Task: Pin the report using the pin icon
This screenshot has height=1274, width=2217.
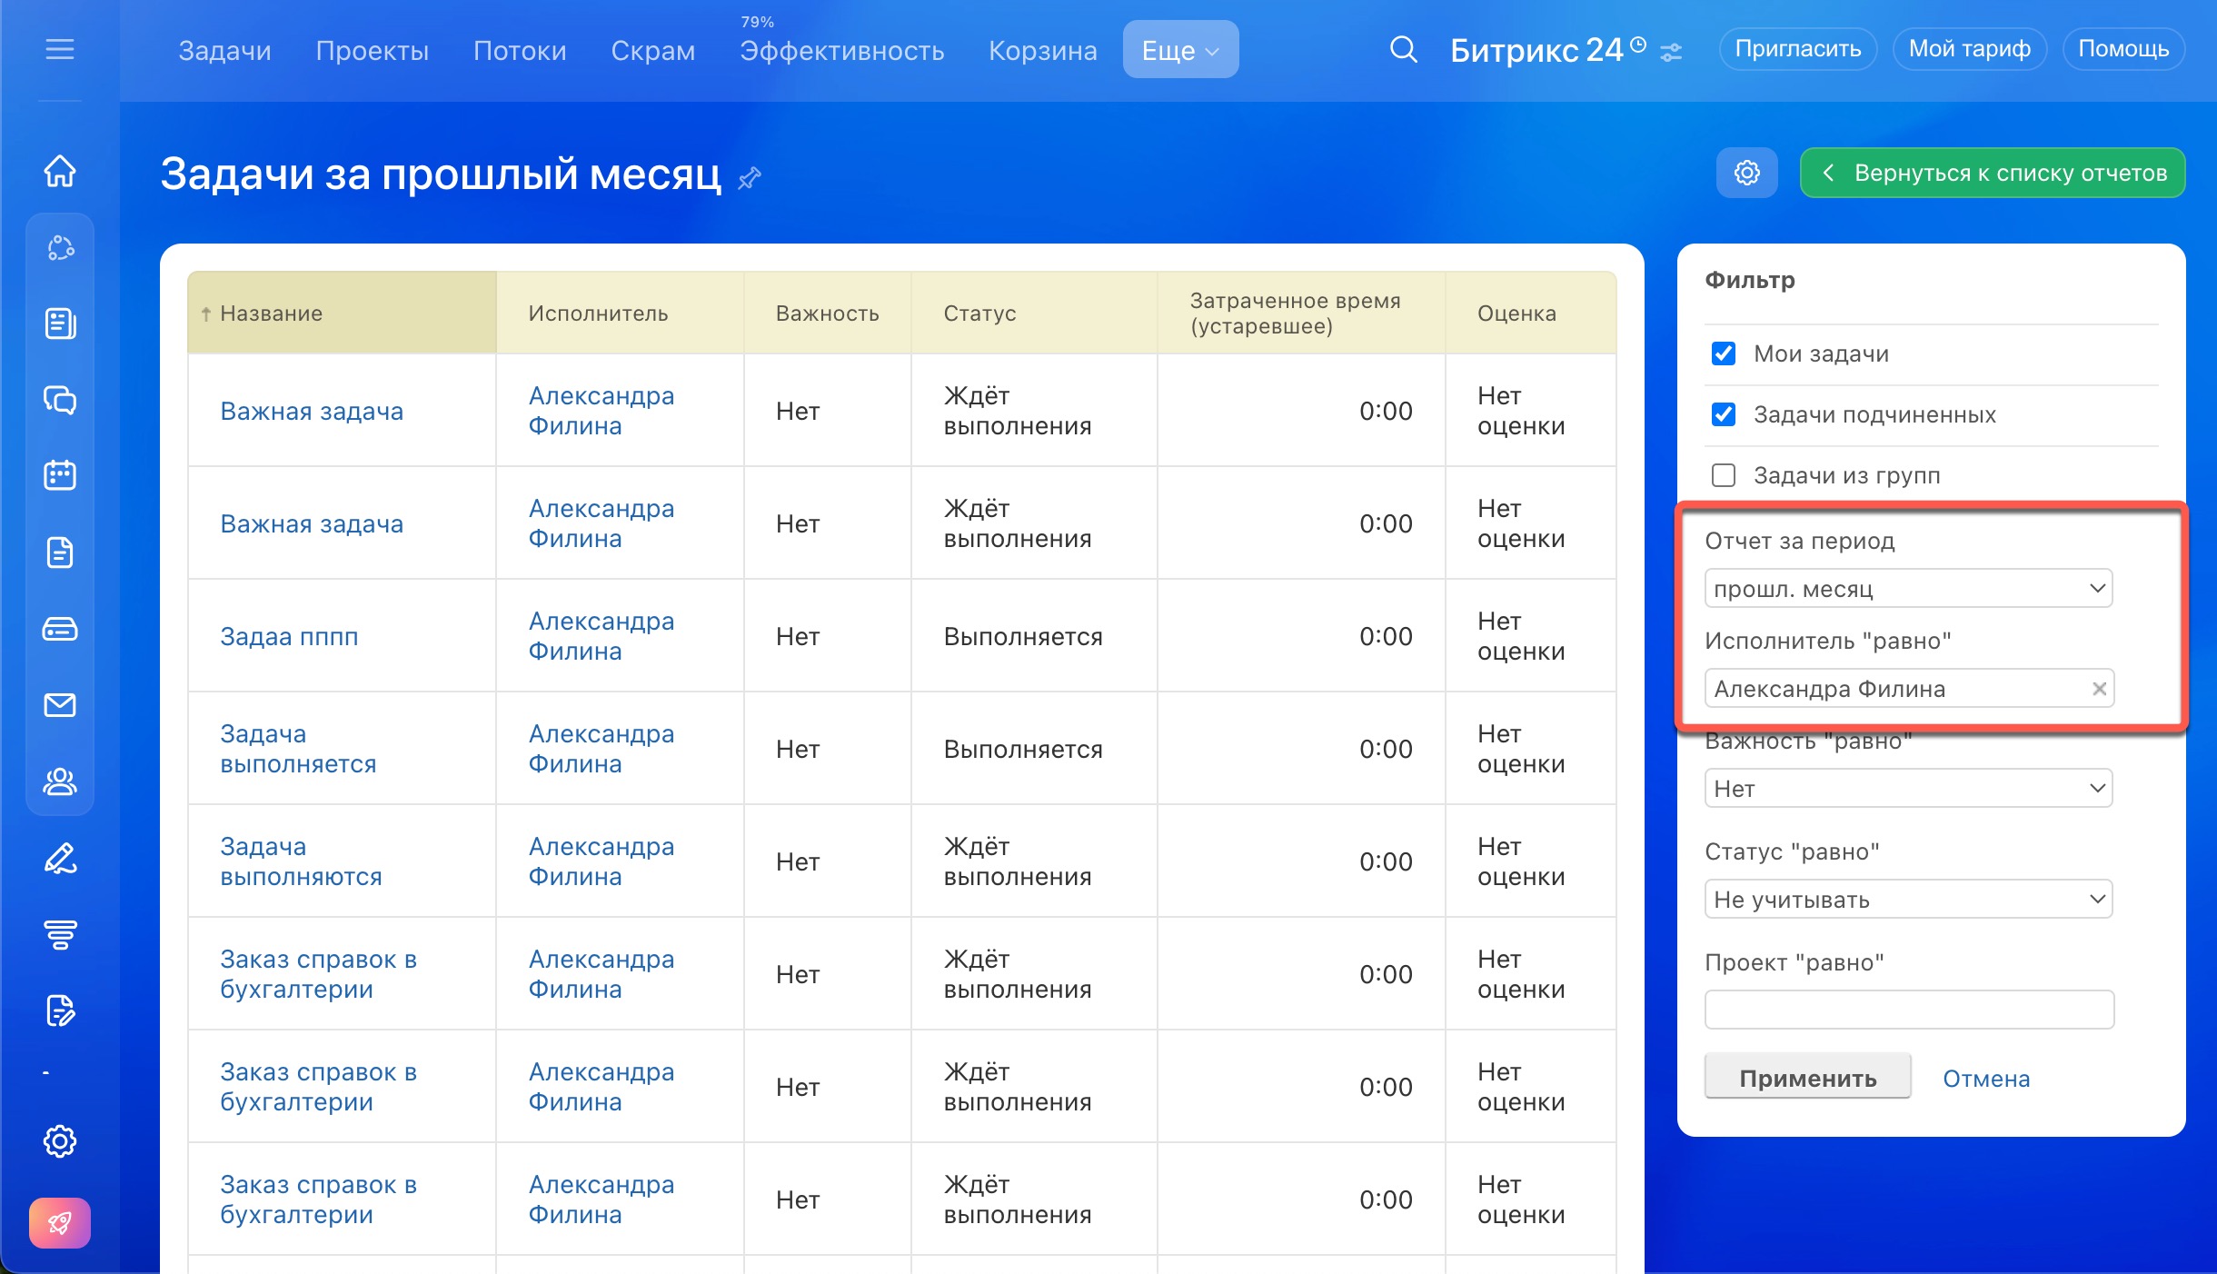Action: click(749, 177)
